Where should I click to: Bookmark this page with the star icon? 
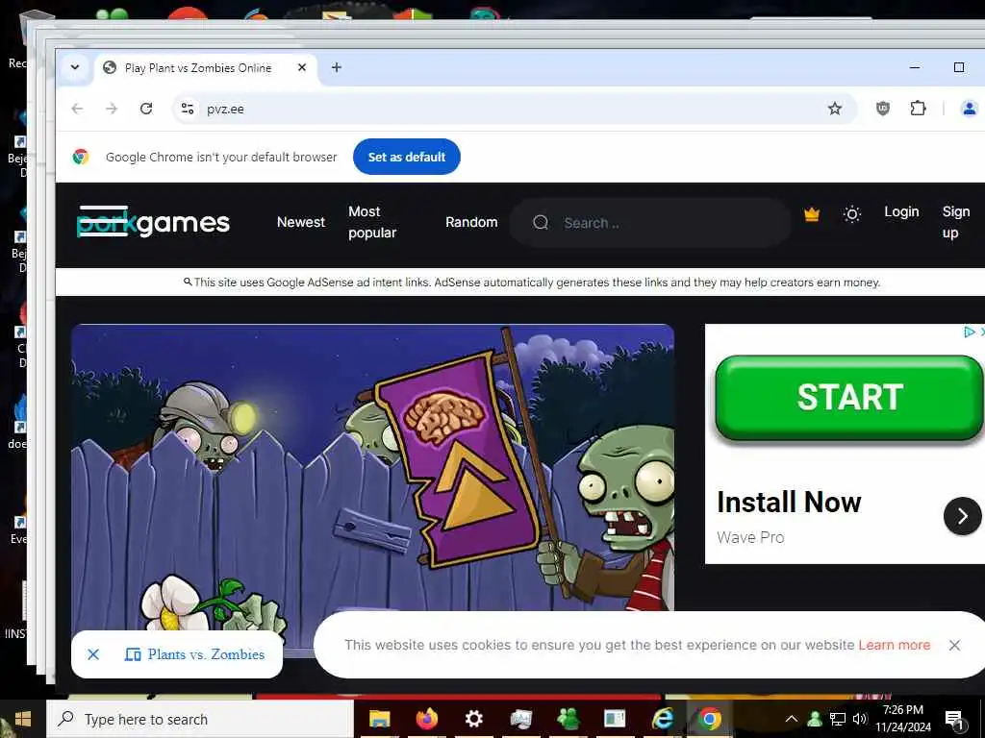tap(834, 109)
